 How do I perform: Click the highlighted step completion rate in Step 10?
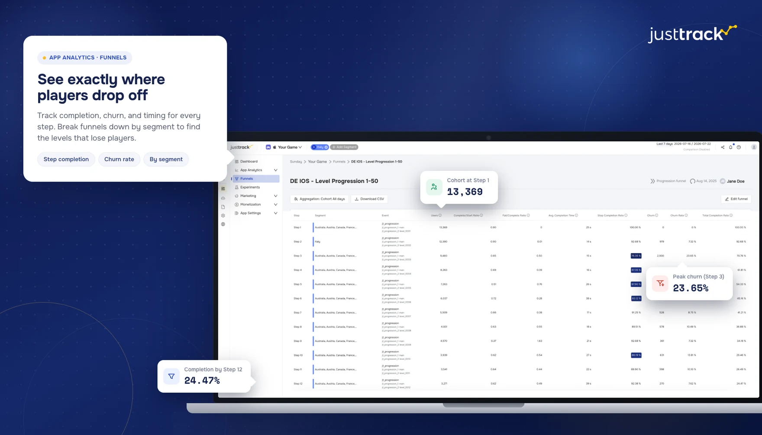636,355
